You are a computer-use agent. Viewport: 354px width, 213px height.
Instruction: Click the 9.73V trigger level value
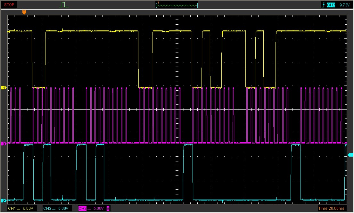[x=344, y=5]
